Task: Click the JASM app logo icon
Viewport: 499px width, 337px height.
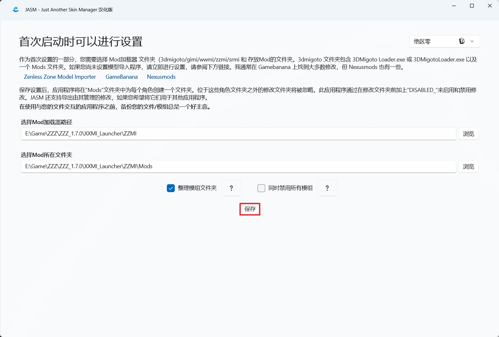Action: tap(15, 10)
